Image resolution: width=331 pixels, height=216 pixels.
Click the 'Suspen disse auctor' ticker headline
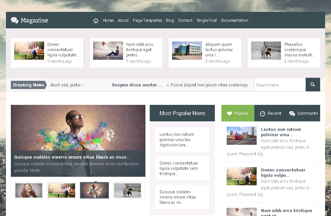137,85
